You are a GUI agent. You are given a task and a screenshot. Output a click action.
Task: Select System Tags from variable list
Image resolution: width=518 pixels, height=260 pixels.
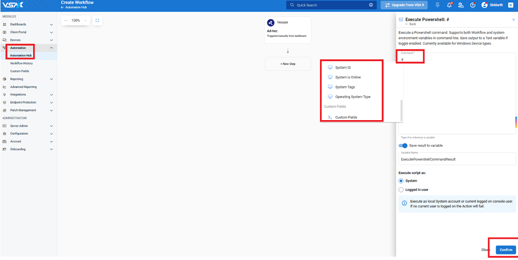[x=345, y=87]
